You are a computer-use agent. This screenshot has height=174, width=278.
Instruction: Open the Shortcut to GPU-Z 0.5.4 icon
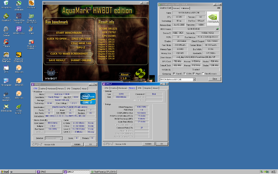tap(31, 18)
